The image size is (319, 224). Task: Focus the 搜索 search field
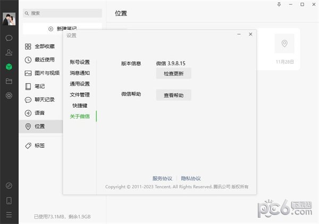click(62, 13)
